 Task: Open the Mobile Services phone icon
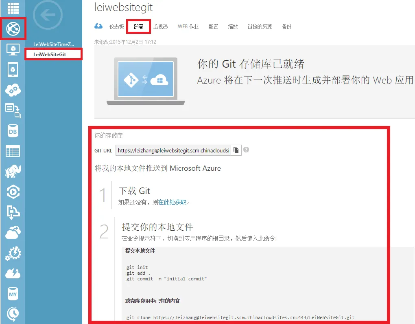tap(13, 69)
